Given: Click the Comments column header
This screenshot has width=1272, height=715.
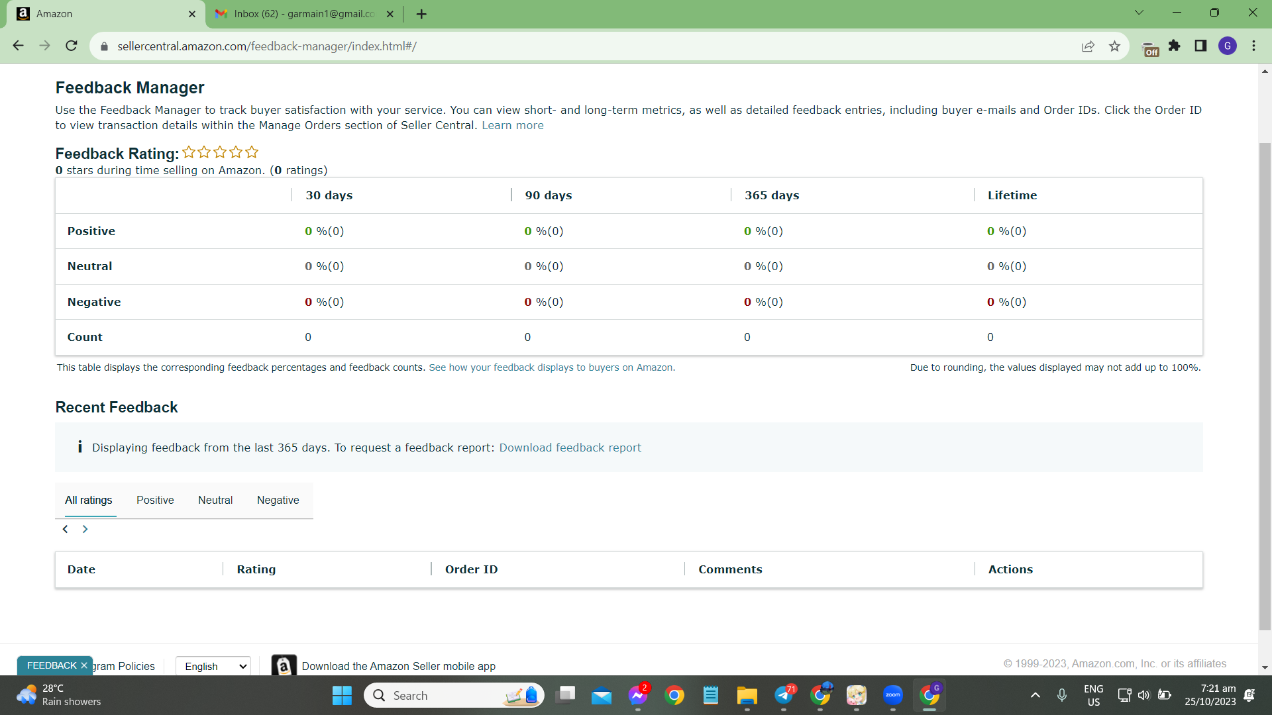Looking at the screenshot, I should (x=730, y=569).
